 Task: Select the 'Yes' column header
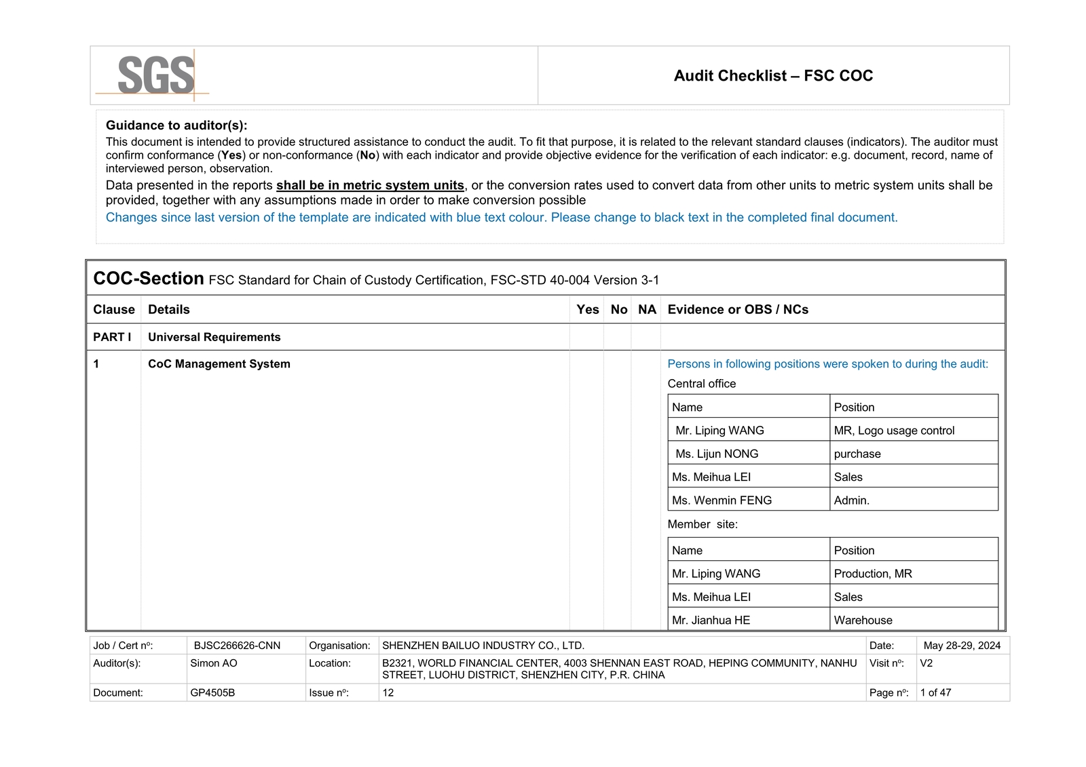pos(588,310)
